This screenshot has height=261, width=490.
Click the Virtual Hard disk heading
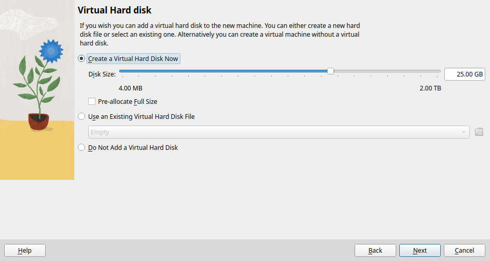click(115, 10)
